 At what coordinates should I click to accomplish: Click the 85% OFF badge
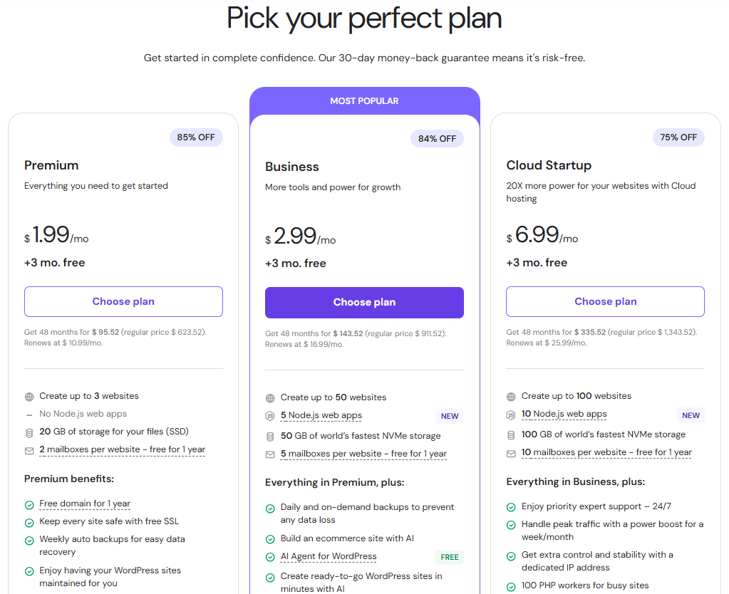[196, 137]
